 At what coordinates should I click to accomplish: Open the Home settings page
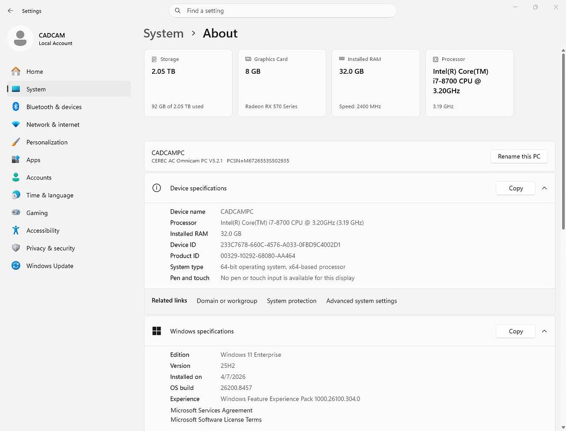(69, 71)
